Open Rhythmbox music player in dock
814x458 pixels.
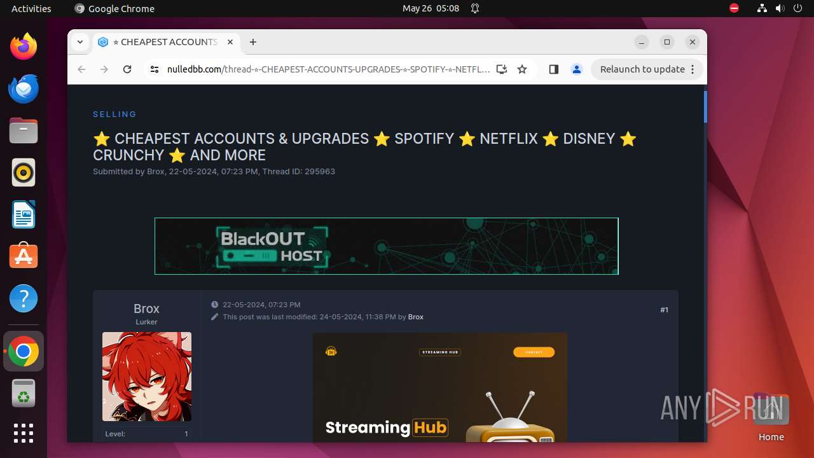coord(24,172)
